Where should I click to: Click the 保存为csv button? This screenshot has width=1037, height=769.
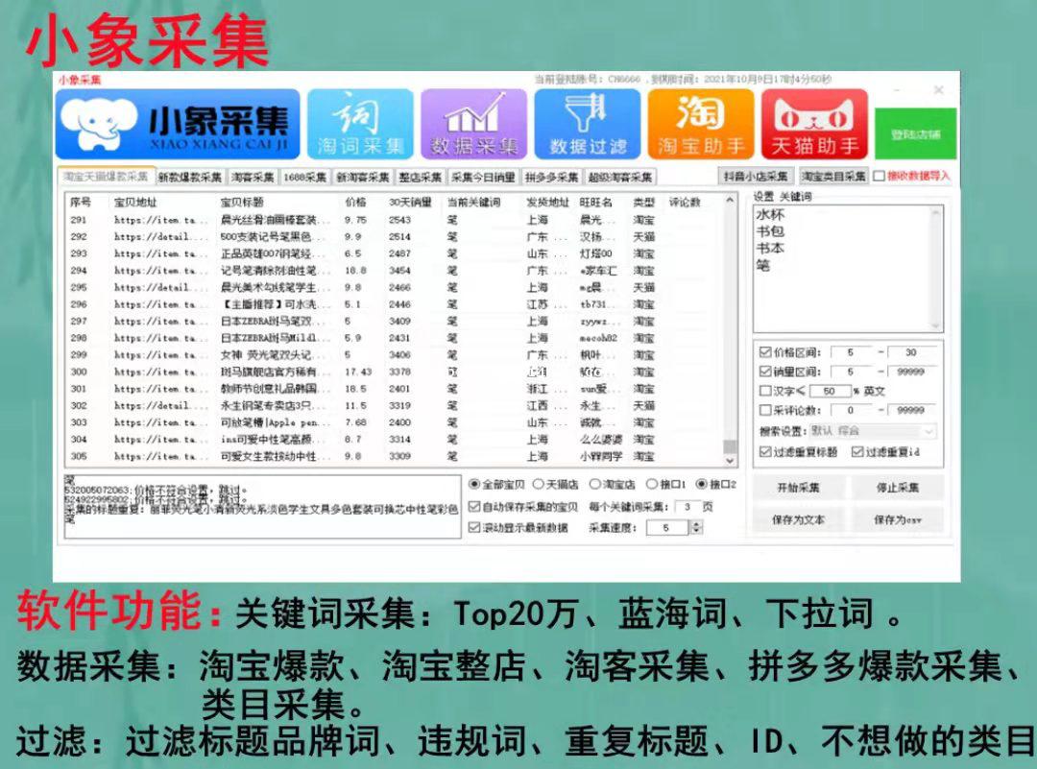(x=897, y=519)
